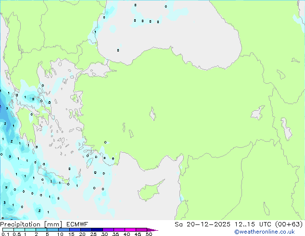This screenshot has width=305, height=236.
Task: Click the ECMWF model label
Action: click(77, 224)
